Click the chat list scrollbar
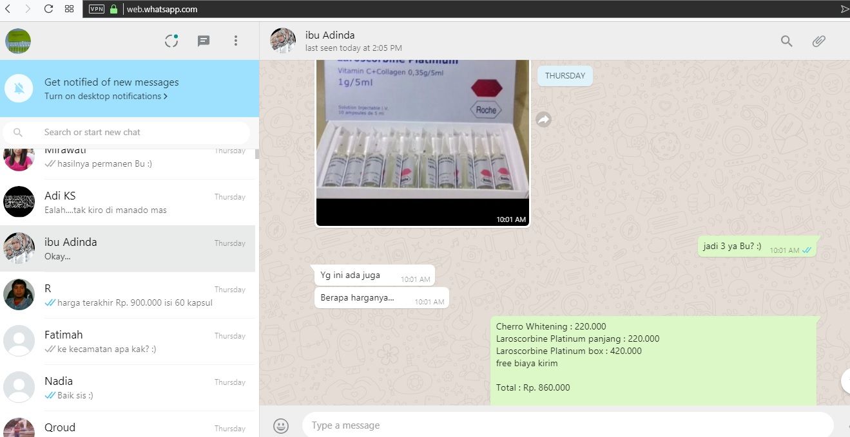The height and width of the screenshot is (437, 850). [257, 154]
